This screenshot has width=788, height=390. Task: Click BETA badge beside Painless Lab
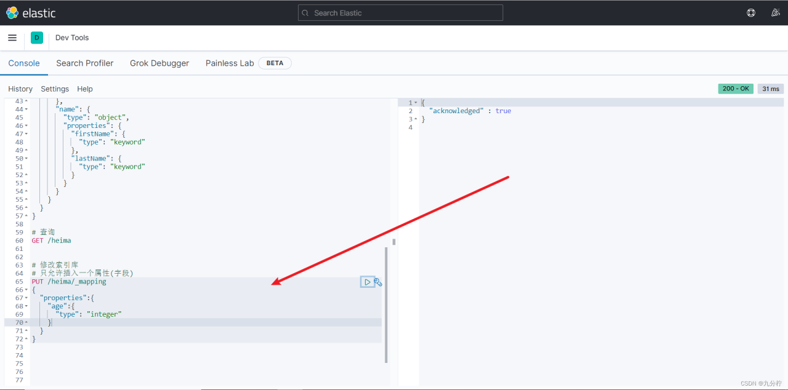coord(275,63)
